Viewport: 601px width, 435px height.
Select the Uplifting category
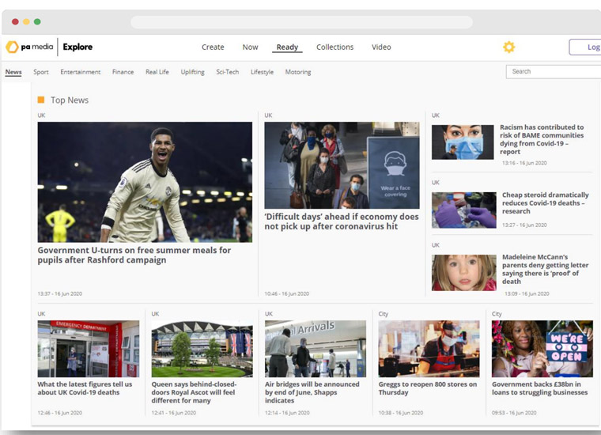[x=192, y=72]
